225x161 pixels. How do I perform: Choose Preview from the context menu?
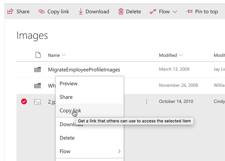point(68,83)
